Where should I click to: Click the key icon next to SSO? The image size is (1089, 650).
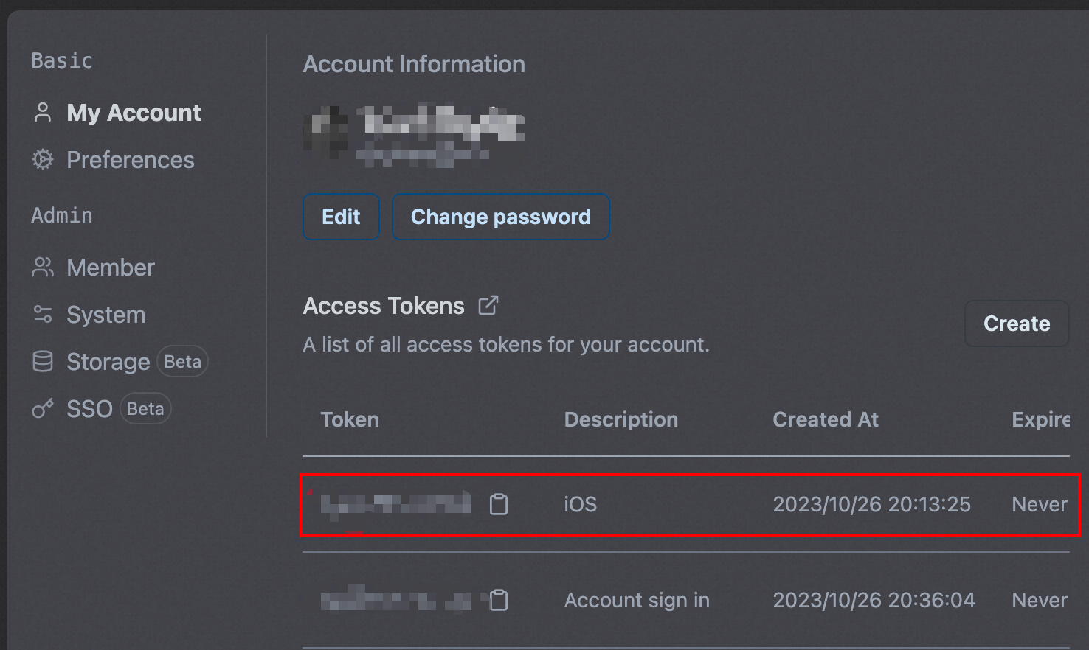[43, 409]
